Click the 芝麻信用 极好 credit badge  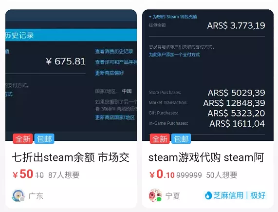235,195
